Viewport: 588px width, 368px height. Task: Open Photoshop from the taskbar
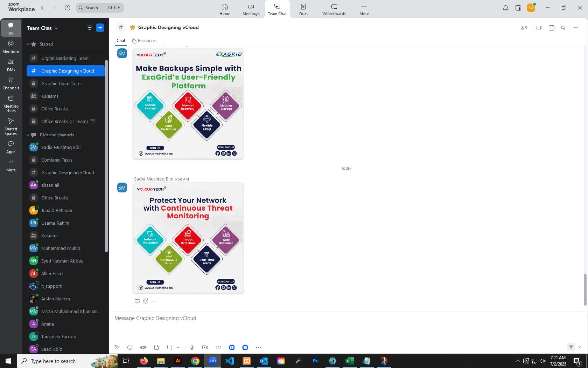[x=315, y=361]
